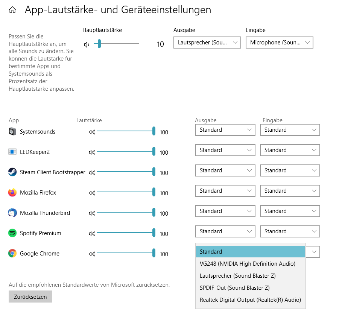This screenshot has height=327, width=345.
Task: Adjust LEDKeeper2 volume slider
Action: [x=126, y=151]
